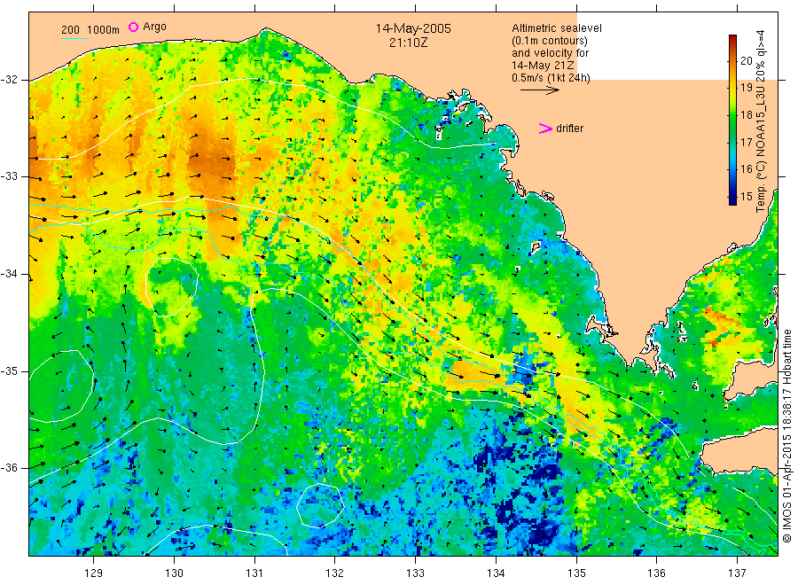Click latitude axis label -32

[x=9, y=80]
